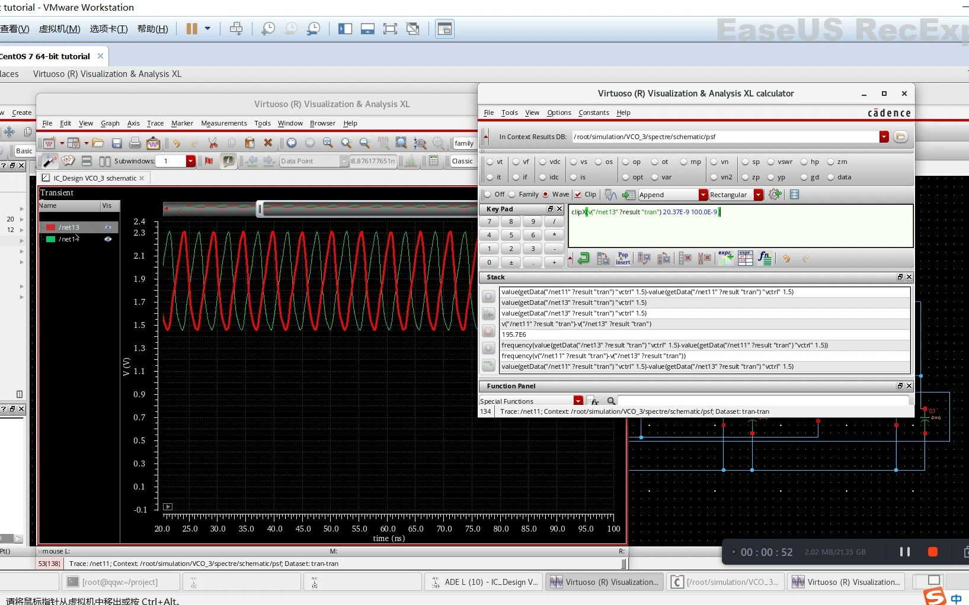The height and width of the screenshot is (605, 969).
Task: Click the green Enter arrow in calculator
Action: [584, 259]
